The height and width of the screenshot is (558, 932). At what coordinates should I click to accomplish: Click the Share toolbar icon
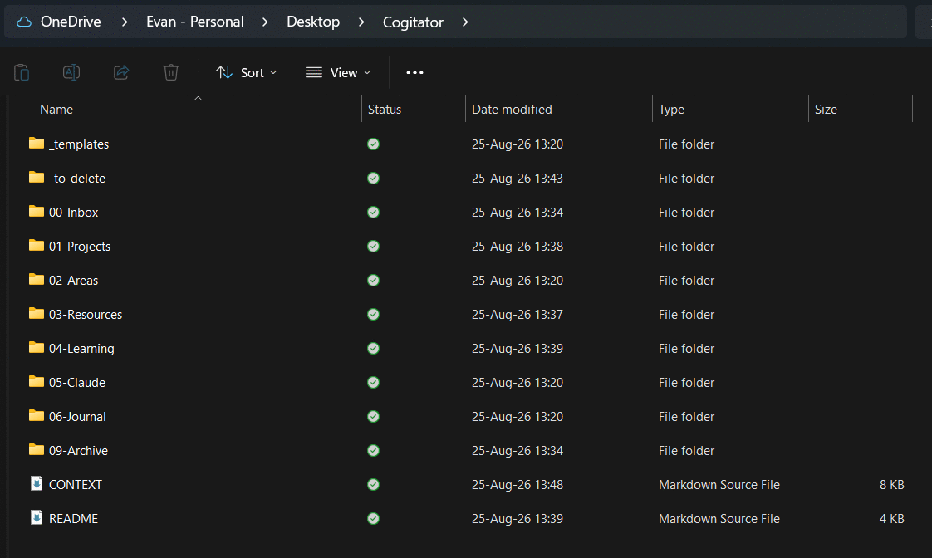pos(121,72)
